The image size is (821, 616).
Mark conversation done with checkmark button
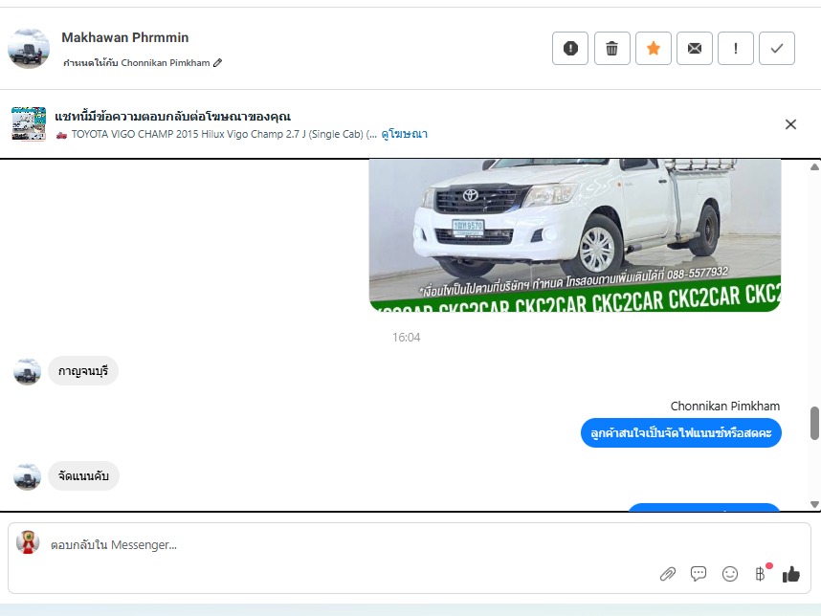coord(777,48)
